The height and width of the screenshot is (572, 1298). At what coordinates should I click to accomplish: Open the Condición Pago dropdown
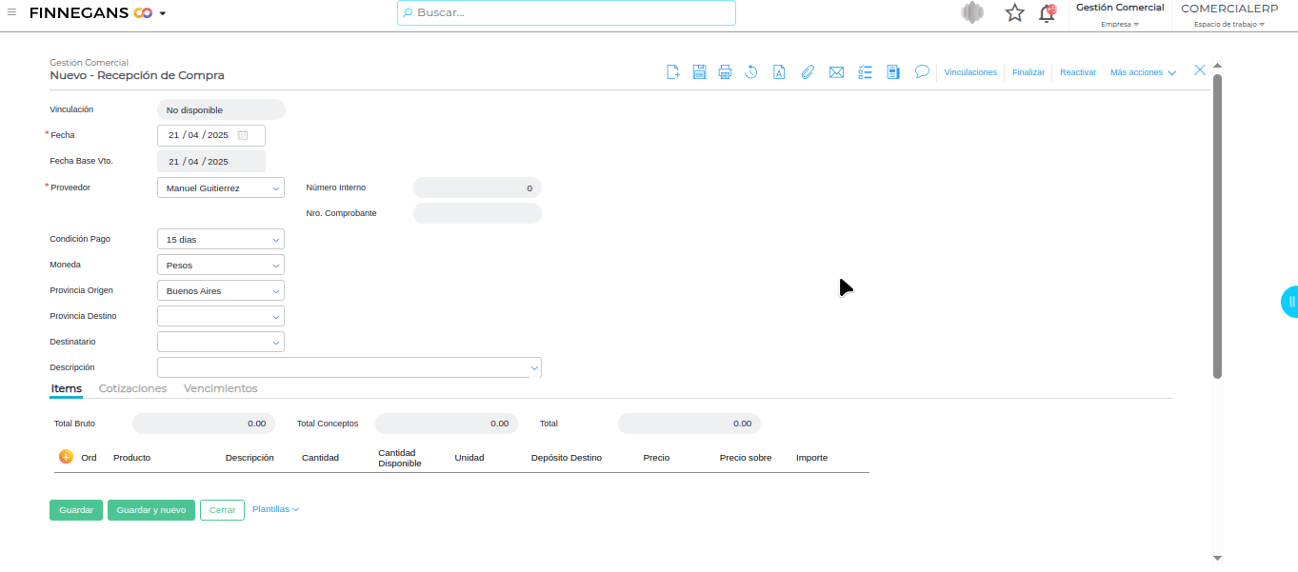click(220, 240)
